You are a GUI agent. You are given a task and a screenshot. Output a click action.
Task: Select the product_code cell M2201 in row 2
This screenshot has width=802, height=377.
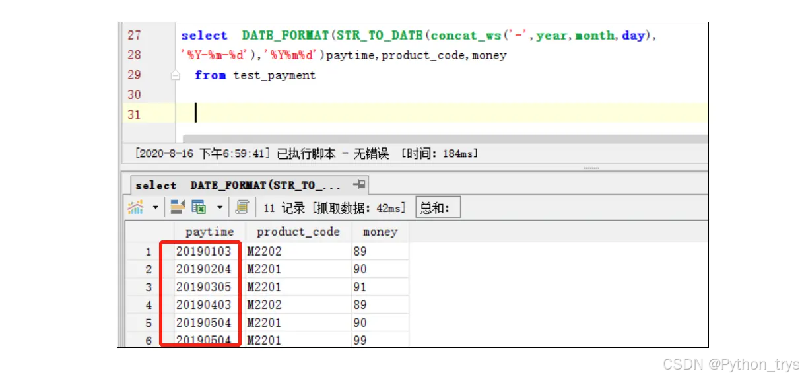[x=298, y=269]
